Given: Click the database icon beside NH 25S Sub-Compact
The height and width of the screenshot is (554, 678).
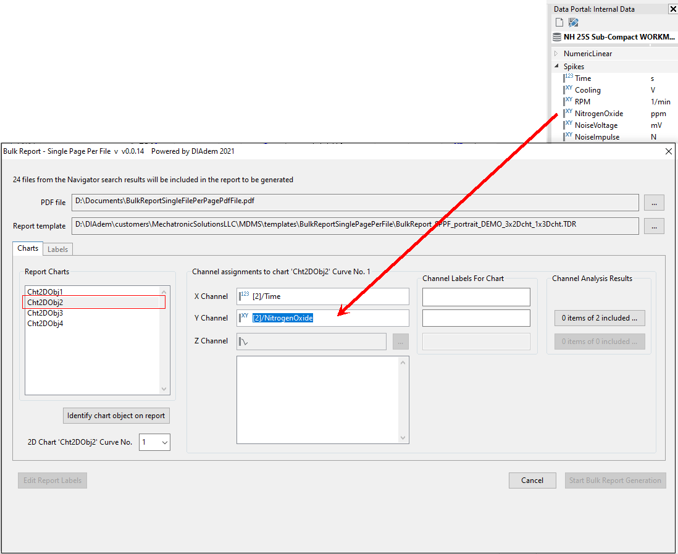Looking at the screenshot, I should coord(557,37).
